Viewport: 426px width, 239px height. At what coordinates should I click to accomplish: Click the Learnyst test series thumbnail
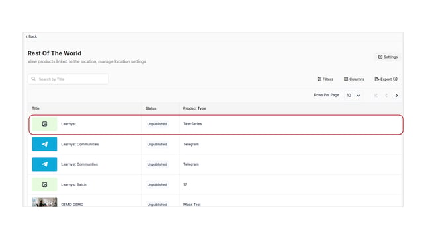pyautogui.click(x=44, y=124)
